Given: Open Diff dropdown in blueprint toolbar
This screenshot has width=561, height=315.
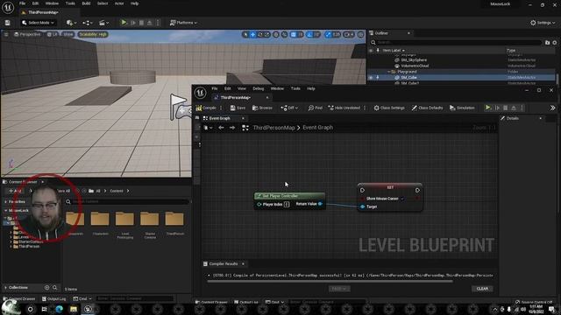Looking at the screenshot, I should 289,108.
